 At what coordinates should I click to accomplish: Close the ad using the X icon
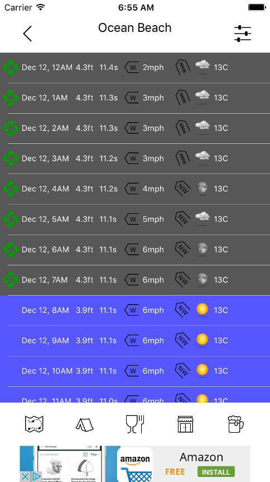point(26,477)
